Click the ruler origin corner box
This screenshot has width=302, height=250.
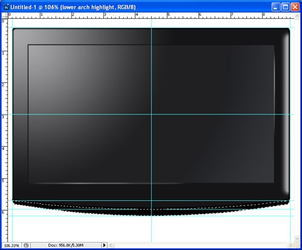pos(5,16)
